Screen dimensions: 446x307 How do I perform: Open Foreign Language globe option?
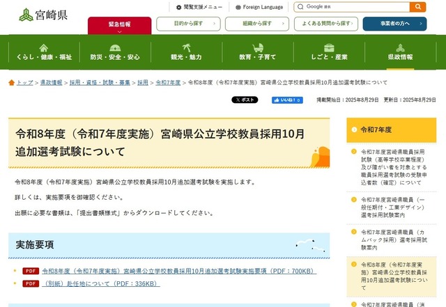[259, 7]
